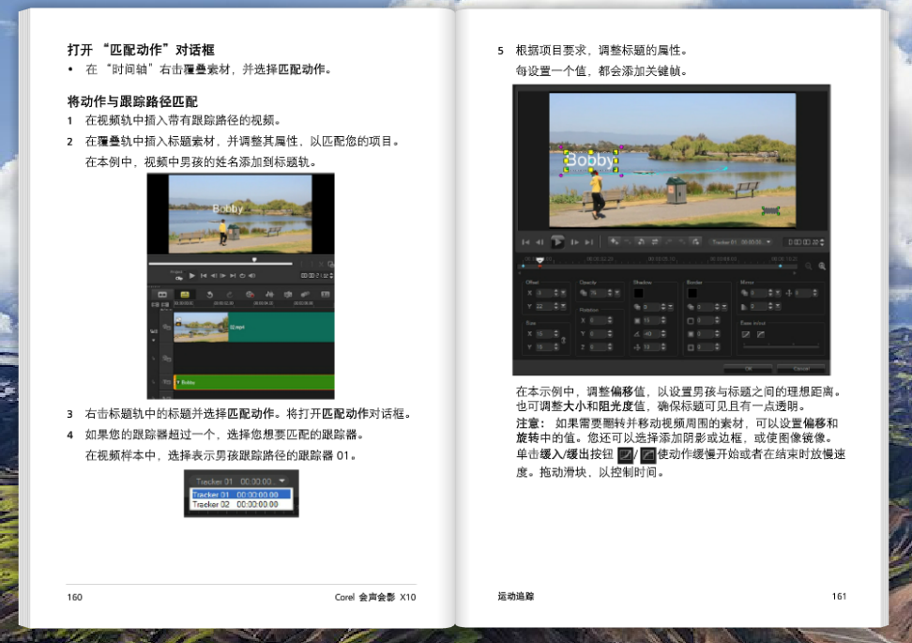Click the Reverse Keyframe icon in Match Motion dialog
This screenshot has width=912, height=643.
(x=655, y=241)
